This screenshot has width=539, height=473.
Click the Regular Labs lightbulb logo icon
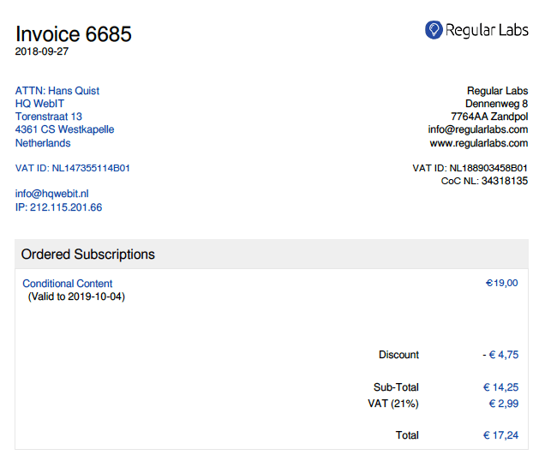coord(434,29)
